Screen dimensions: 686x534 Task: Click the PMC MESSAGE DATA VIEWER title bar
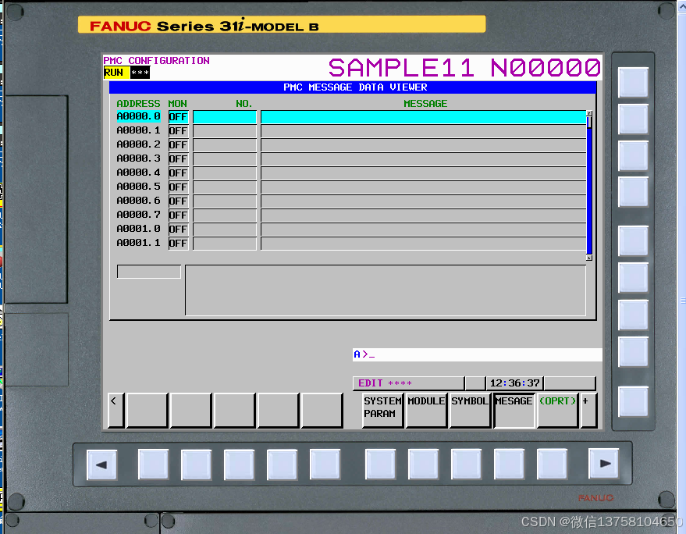pos(353,87)
